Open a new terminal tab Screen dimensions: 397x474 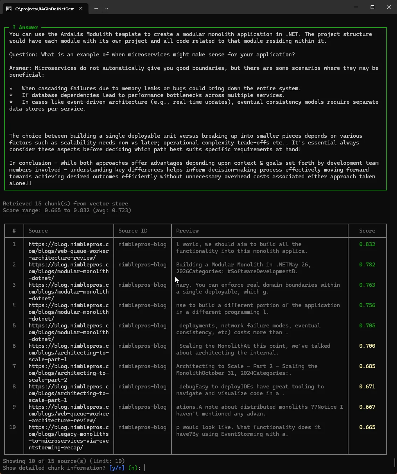click(96, 9)
